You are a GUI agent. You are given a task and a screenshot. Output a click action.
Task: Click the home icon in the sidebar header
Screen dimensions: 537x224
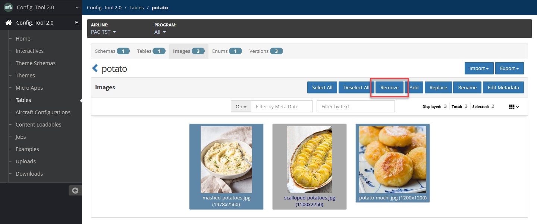[9, 23]
